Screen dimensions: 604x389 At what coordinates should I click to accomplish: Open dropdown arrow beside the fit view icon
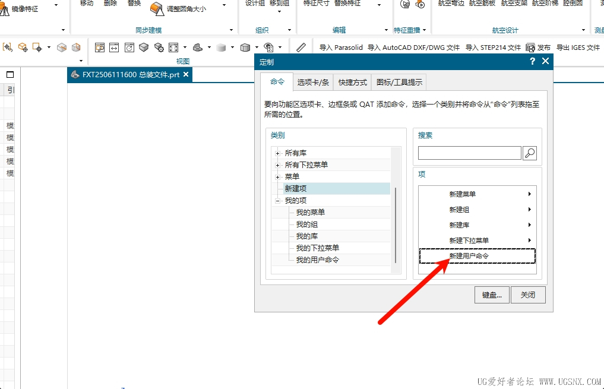click(x=185, y=48)
